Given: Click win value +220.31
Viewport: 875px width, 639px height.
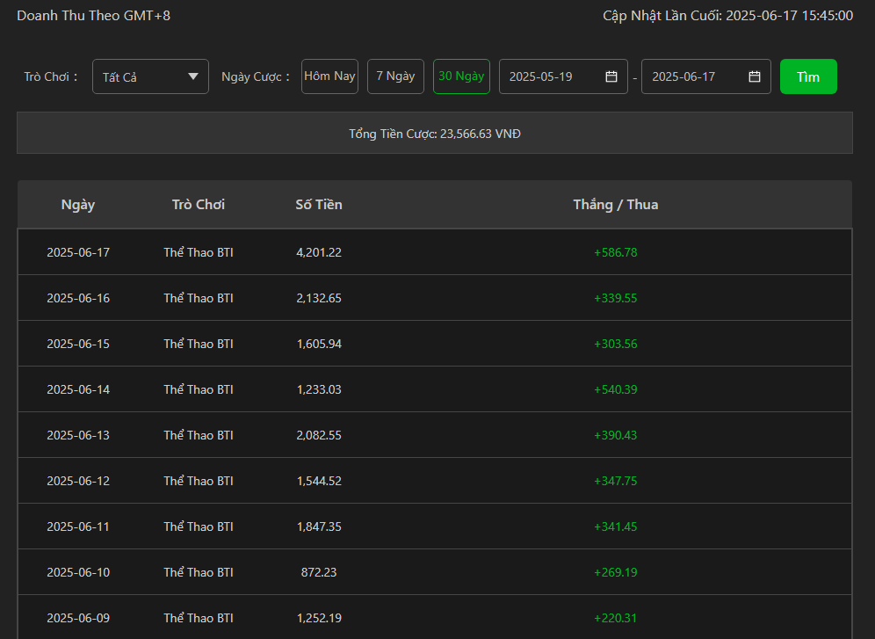Looking at the screenshot, I should click(x=616, y=619).
